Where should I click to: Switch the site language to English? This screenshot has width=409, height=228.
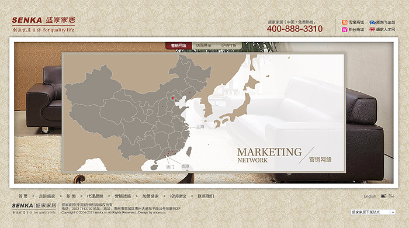pyautogui.click(x=370, y=196)
